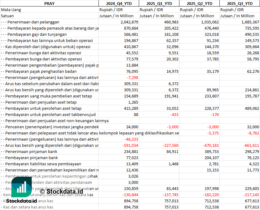
Task: Select red cell value -7,298
Action: pos(132,78)
